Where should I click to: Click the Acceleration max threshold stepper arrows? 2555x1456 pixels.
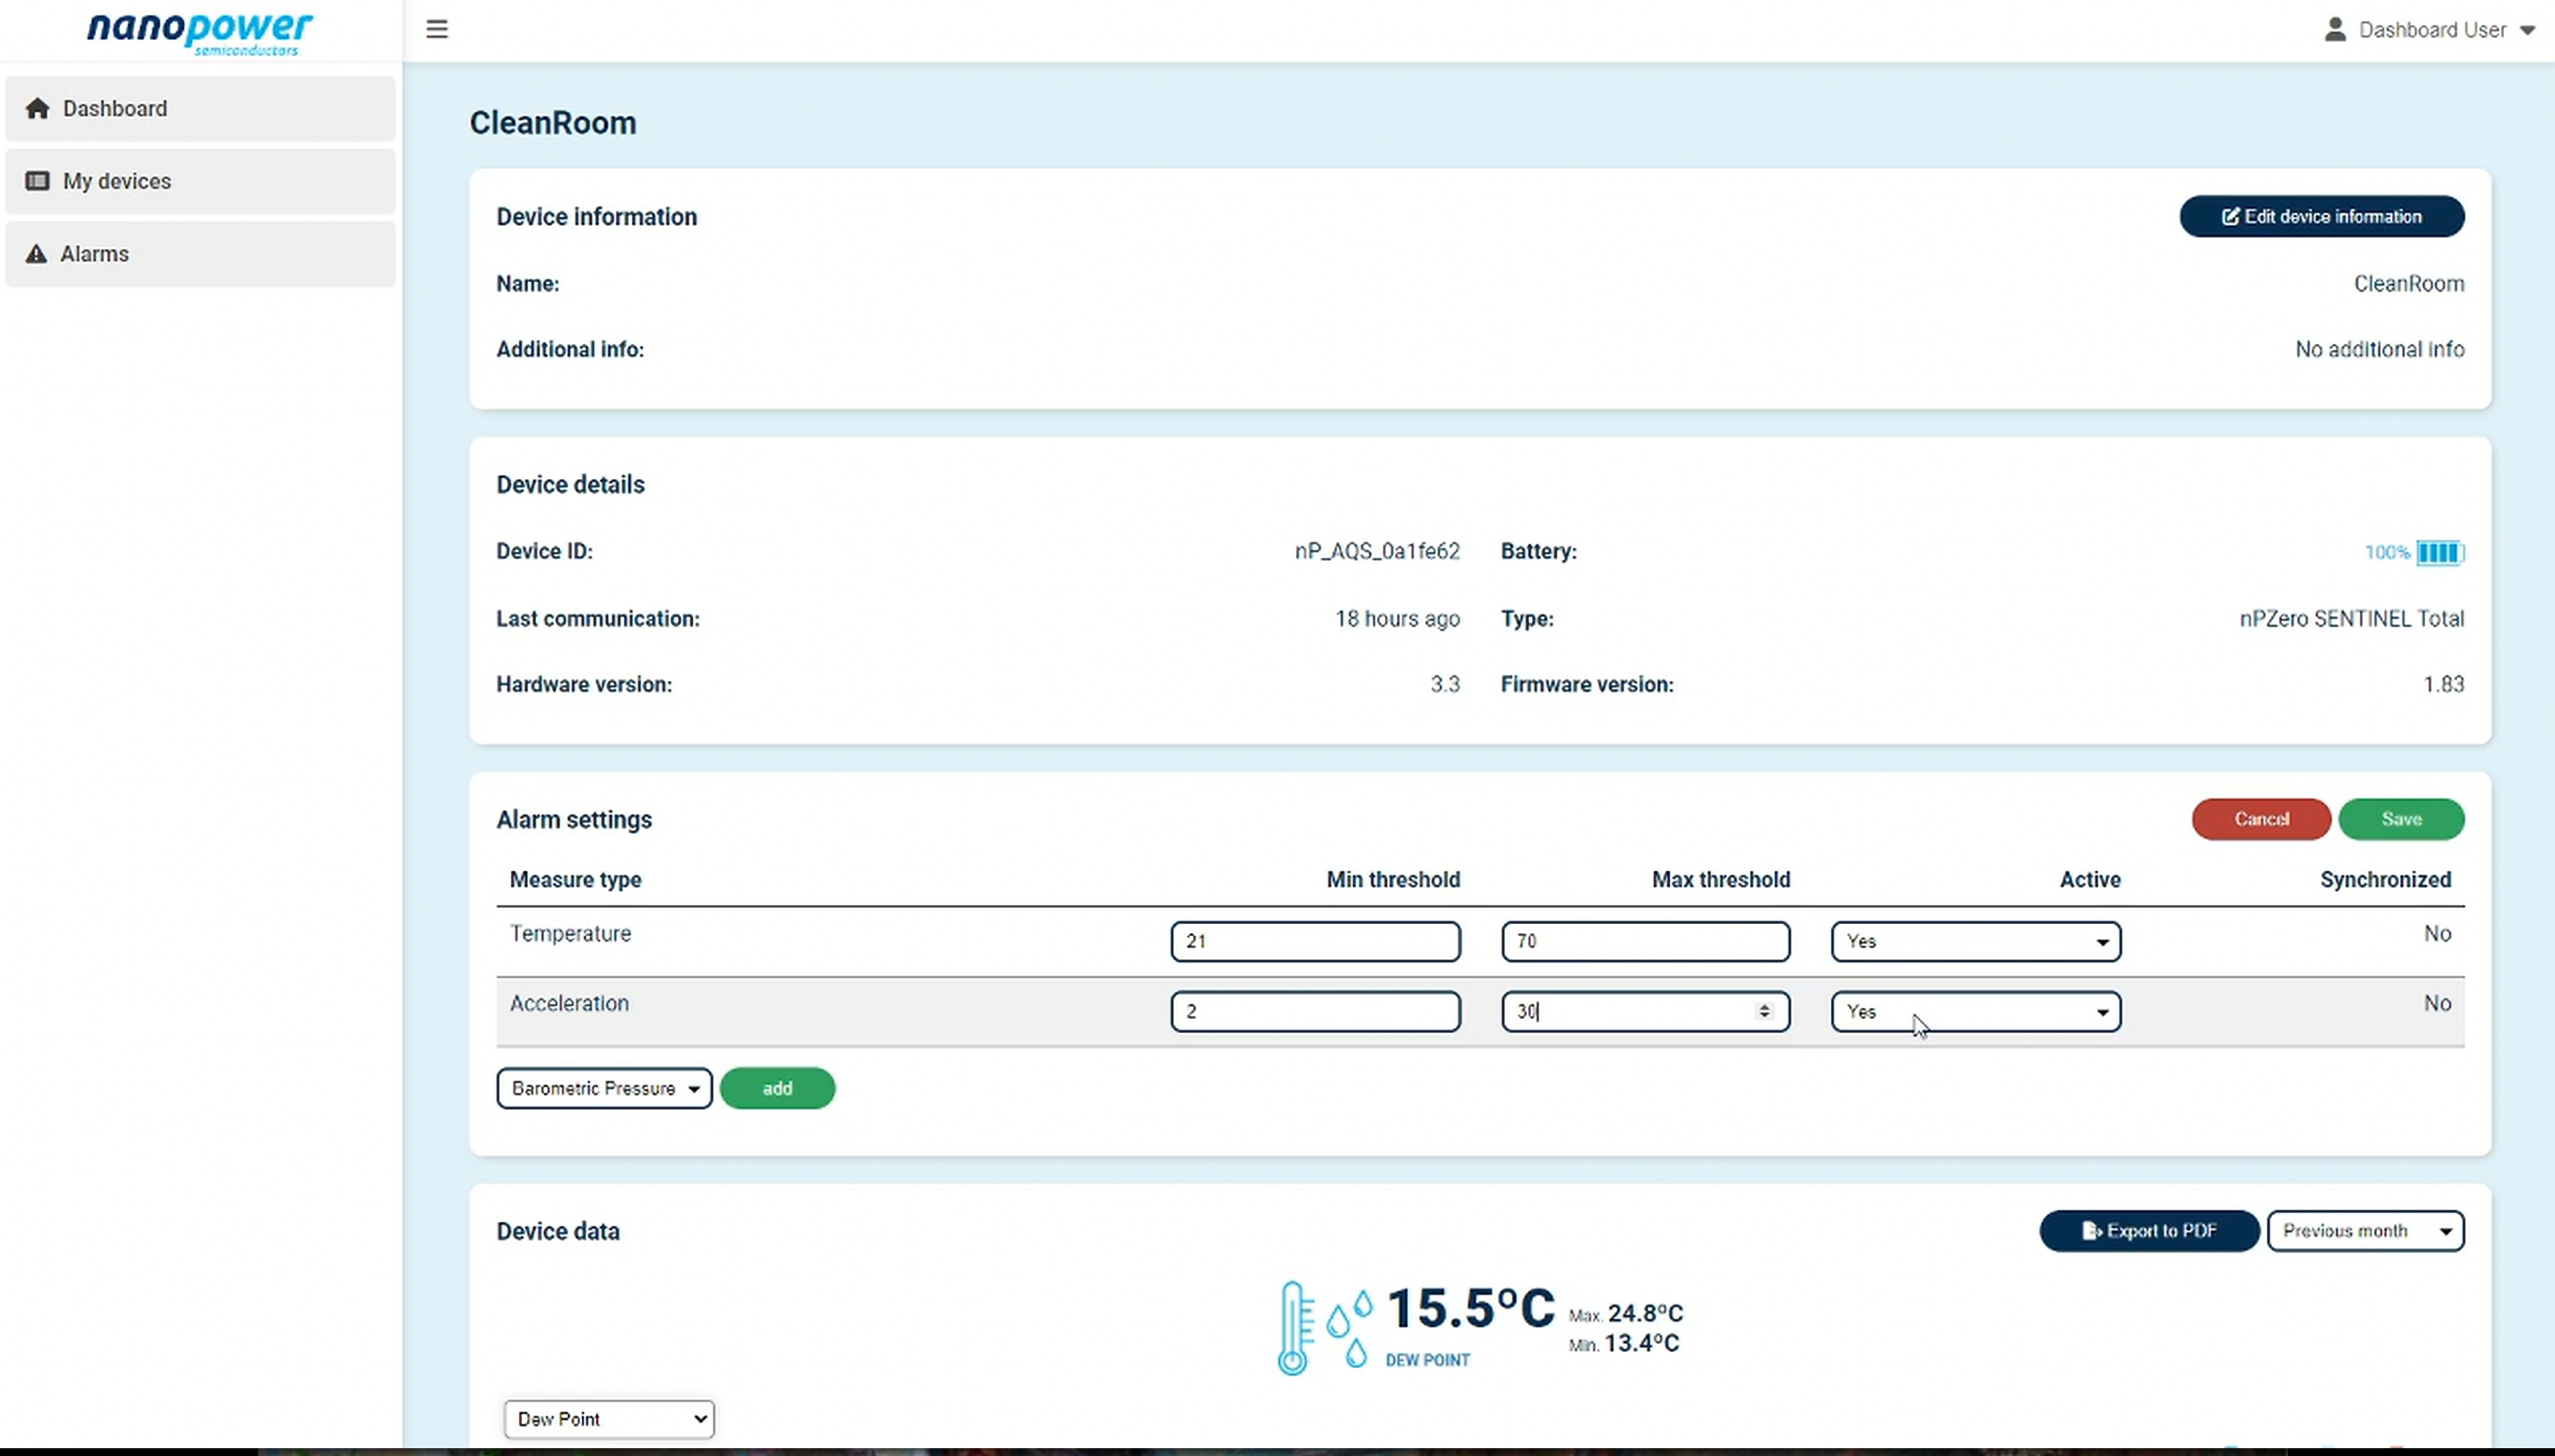(1764, 1011)
